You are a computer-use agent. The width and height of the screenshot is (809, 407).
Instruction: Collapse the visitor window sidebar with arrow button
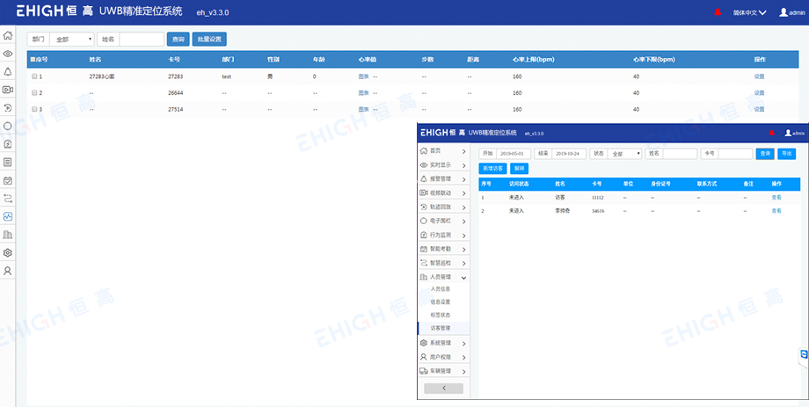444,389
